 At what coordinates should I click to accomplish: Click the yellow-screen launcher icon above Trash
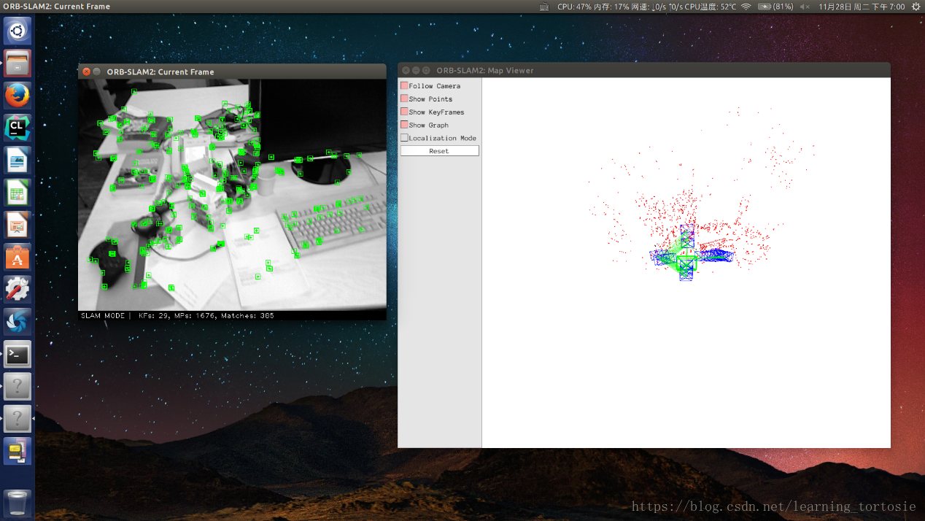[x=18, y=451]
